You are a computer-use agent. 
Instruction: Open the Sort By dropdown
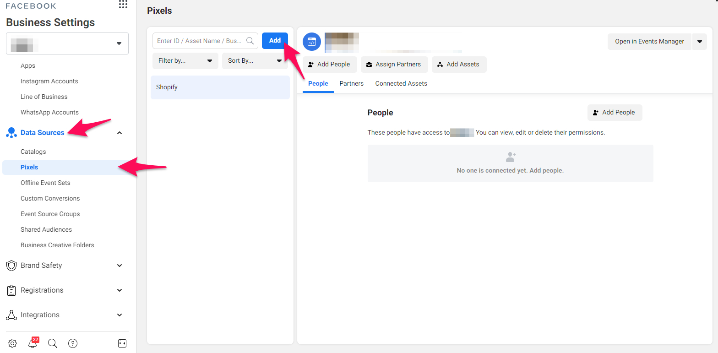pos(255,60)
